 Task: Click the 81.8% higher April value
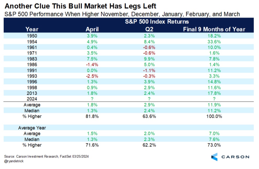pyautogui.click(x=92, y=116)
